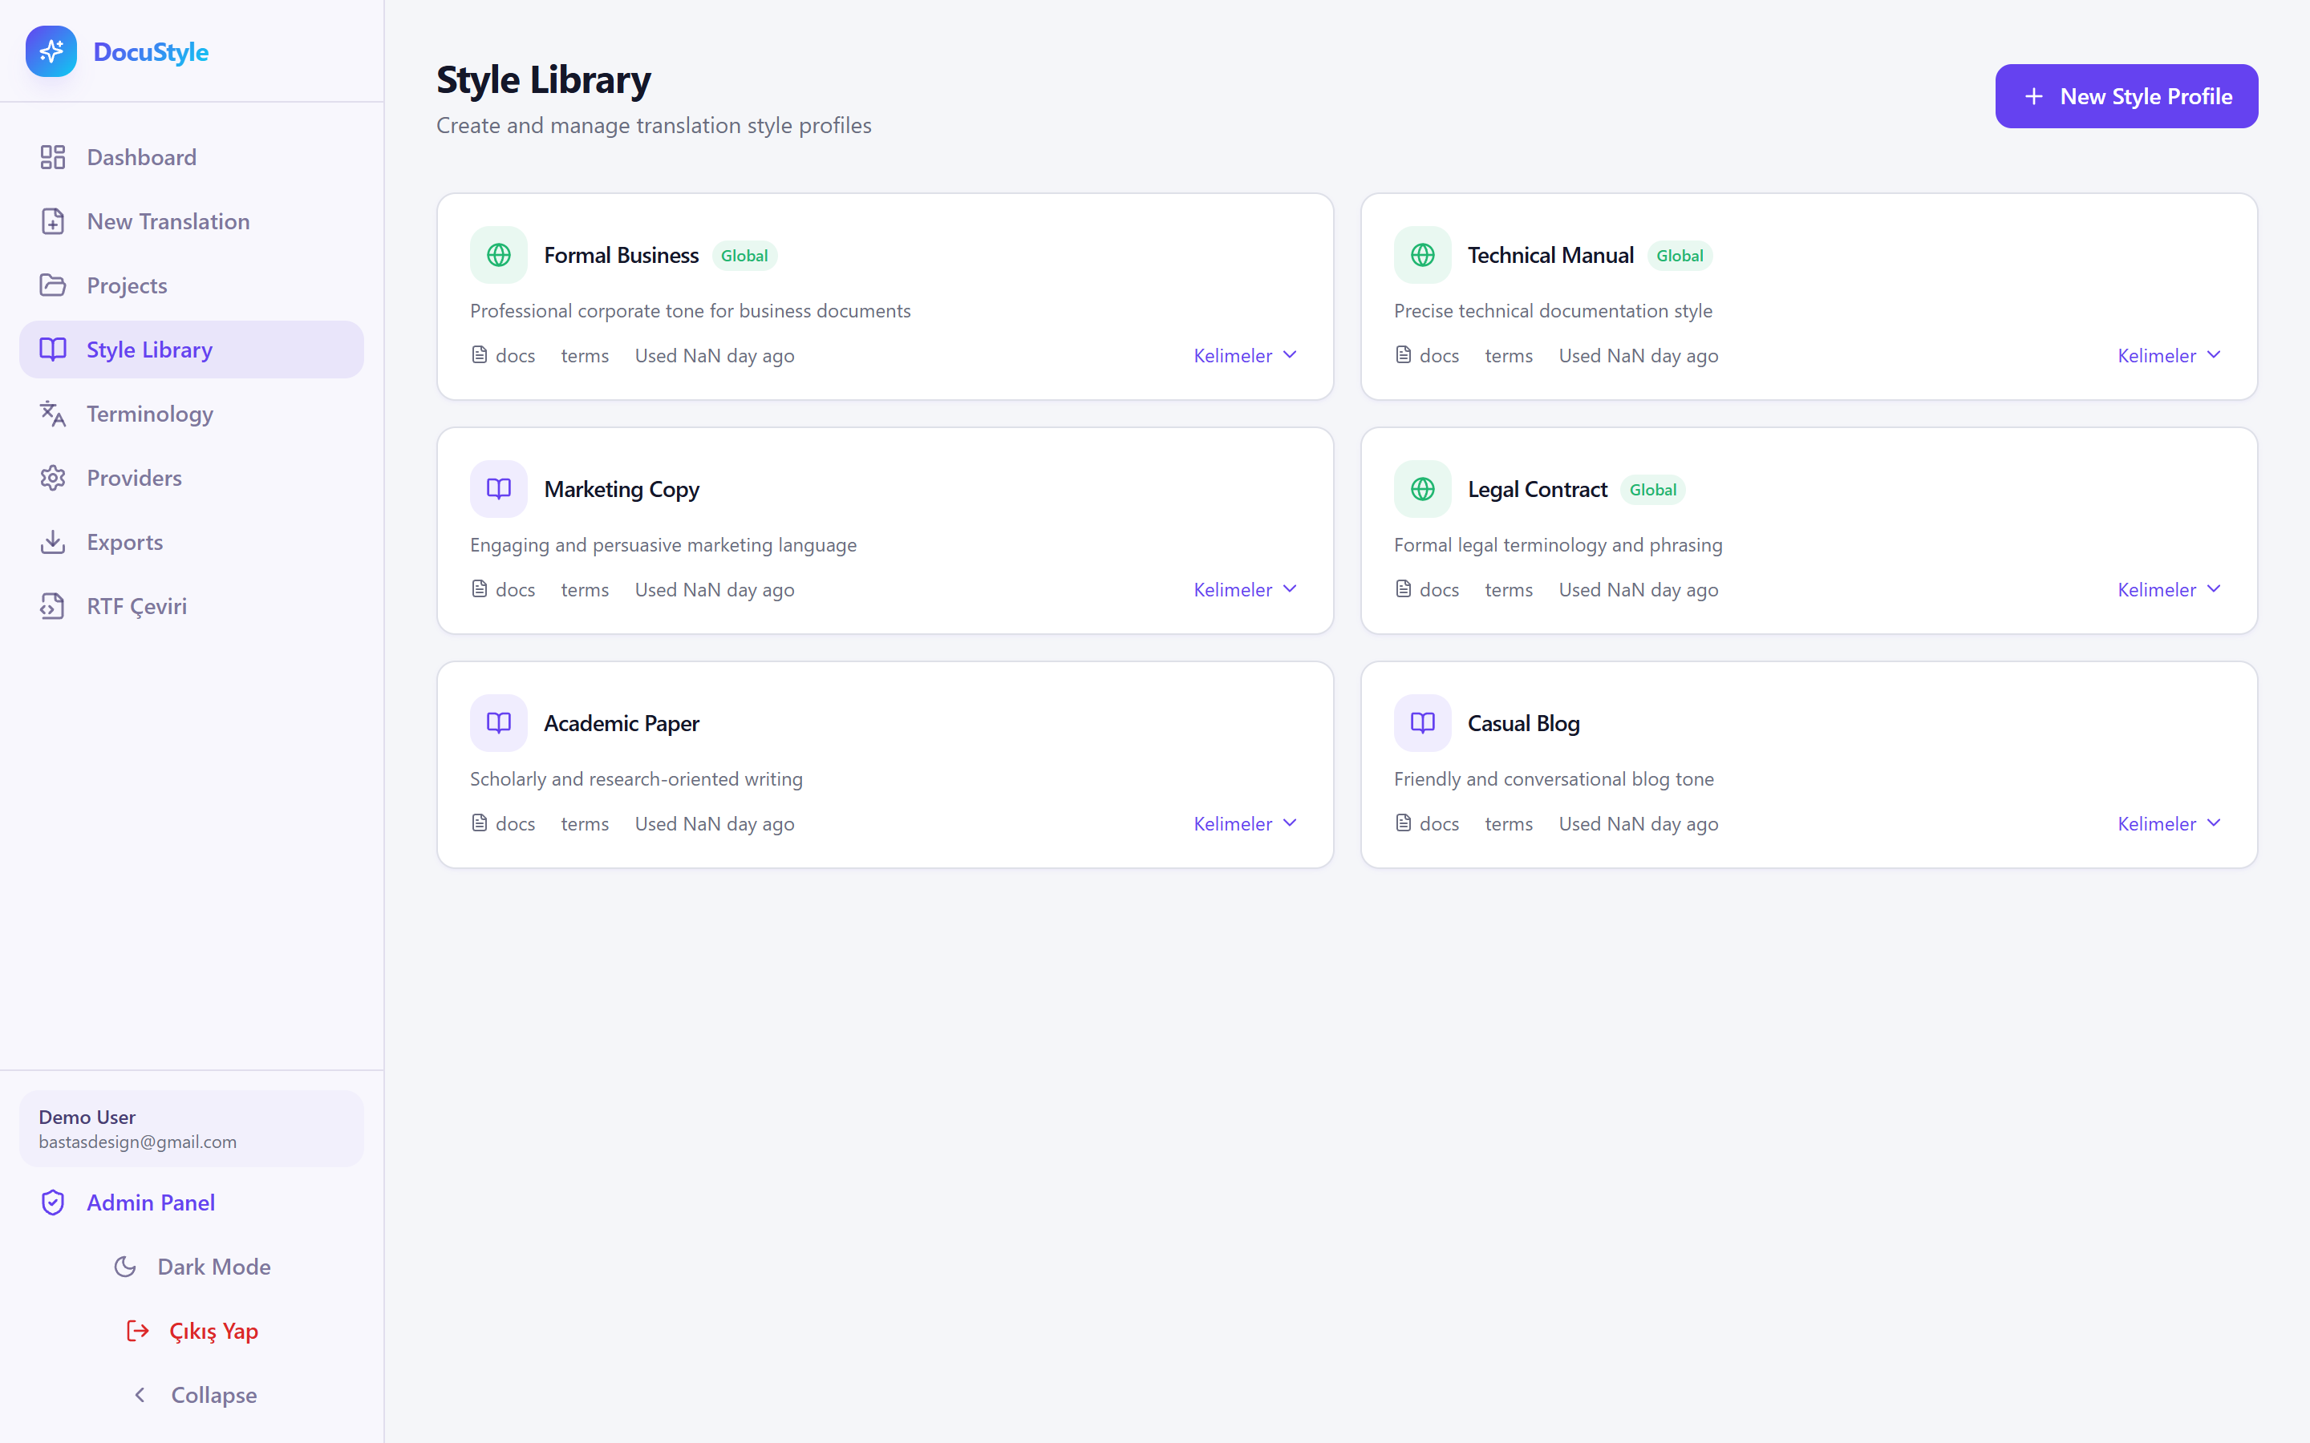Click the shield icon beside Admin Panel
The height and width of the screenshot is (1443, 2310).
tap(54, 1202)
